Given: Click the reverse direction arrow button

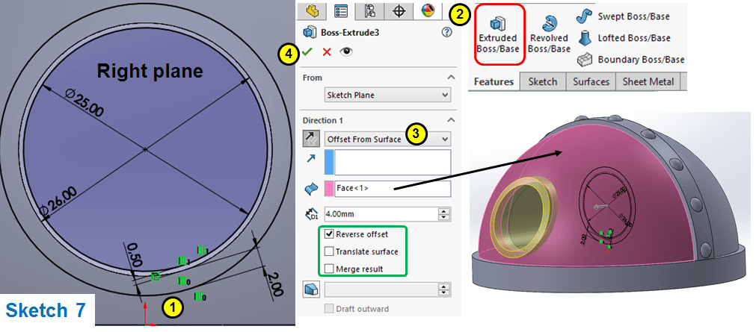Looking at the screenshot, I should tap(310, 138).
